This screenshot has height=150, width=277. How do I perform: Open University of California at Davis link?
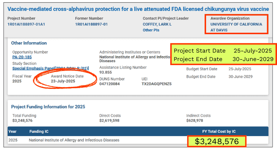click(236, 27)
